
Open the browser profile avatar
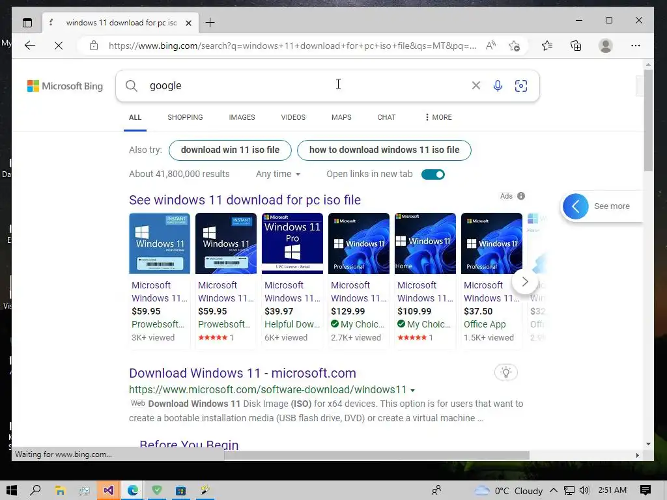(x=605, y=46)
